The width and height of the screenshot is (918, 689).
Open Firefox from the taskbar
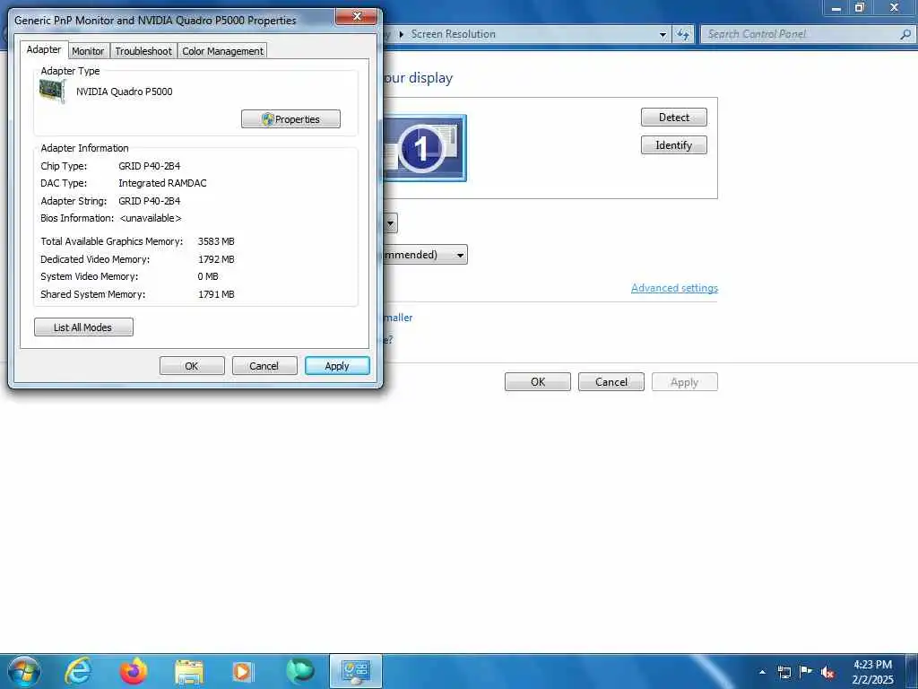tap(134, 671)
